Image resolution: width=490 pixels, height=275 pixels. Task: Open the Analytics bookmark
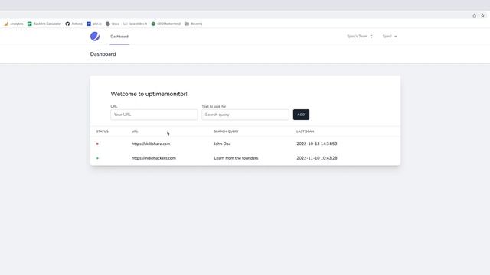click(x=14, y=24)
